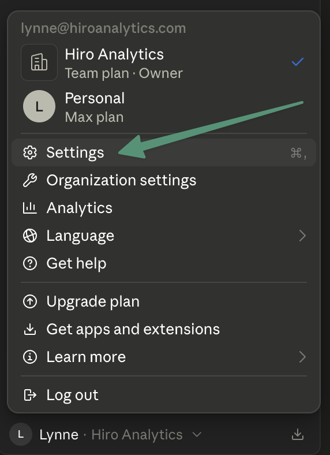This screenshot has width=330, height=455.
Task: Expand the Learn more submenu chevron
Action: (302, 357)
